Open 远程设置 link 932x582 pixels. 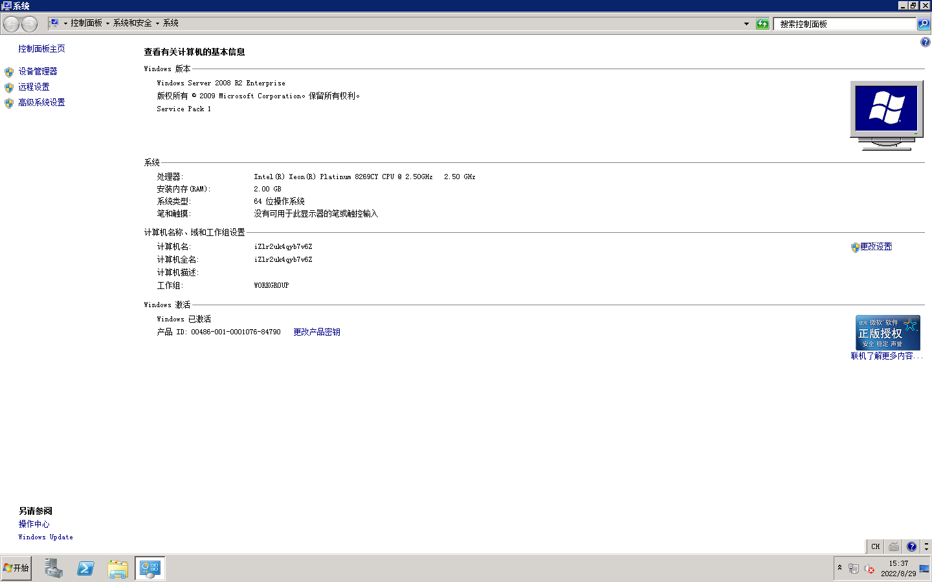pos(34,87)
